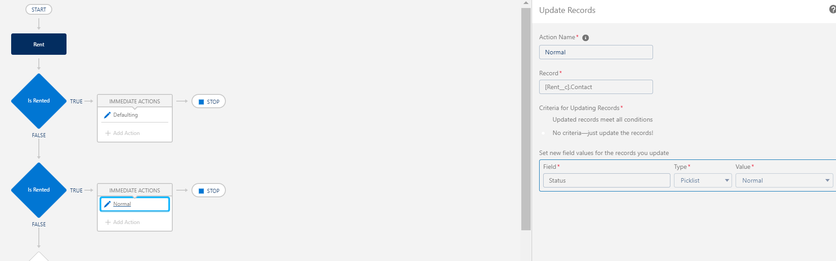Click the Record field showing [Rent__c].Contact

click(596, 87)
